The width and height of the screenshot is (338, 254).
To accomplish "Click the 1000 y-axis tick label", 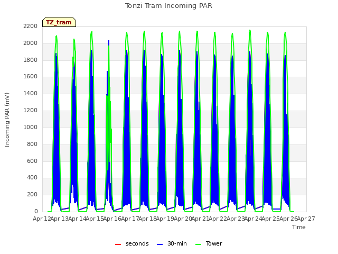I will coord(31,127).
